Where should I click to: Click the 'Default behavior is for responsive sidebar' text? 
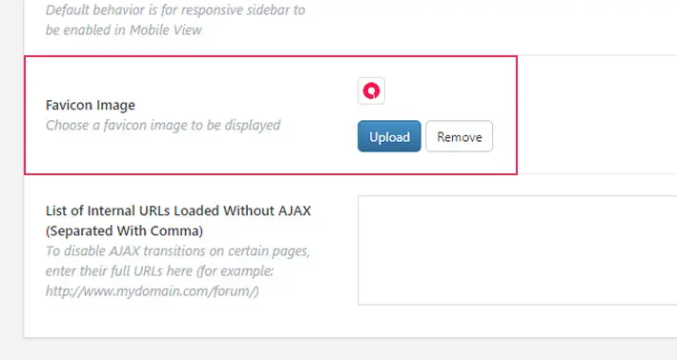tap(175, 10)
